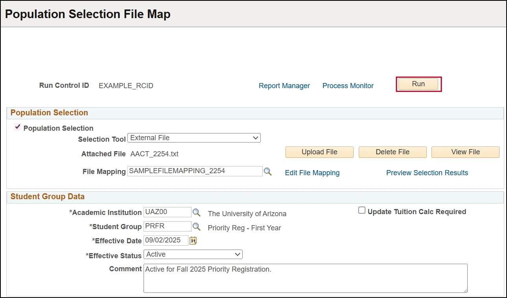Open the Effective Date calendar picker
This screenshot has height=298, width=507.
pos(193,241)
